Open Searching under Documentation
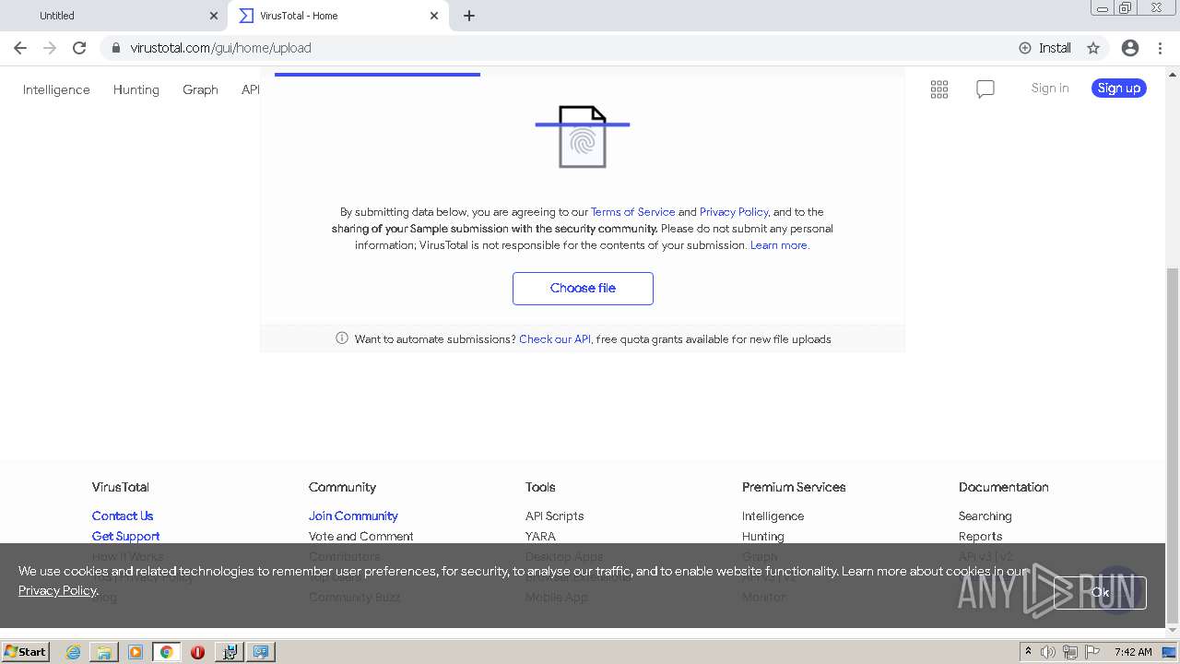The width and height of the screenshot is (1180, 664). point(985,516)
